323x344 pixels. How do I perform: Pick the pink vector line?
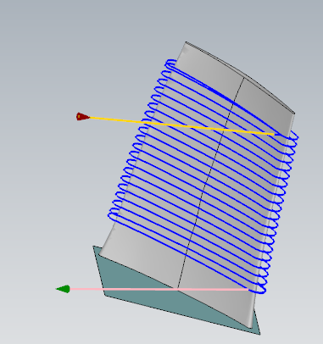(x=159, y=289)
